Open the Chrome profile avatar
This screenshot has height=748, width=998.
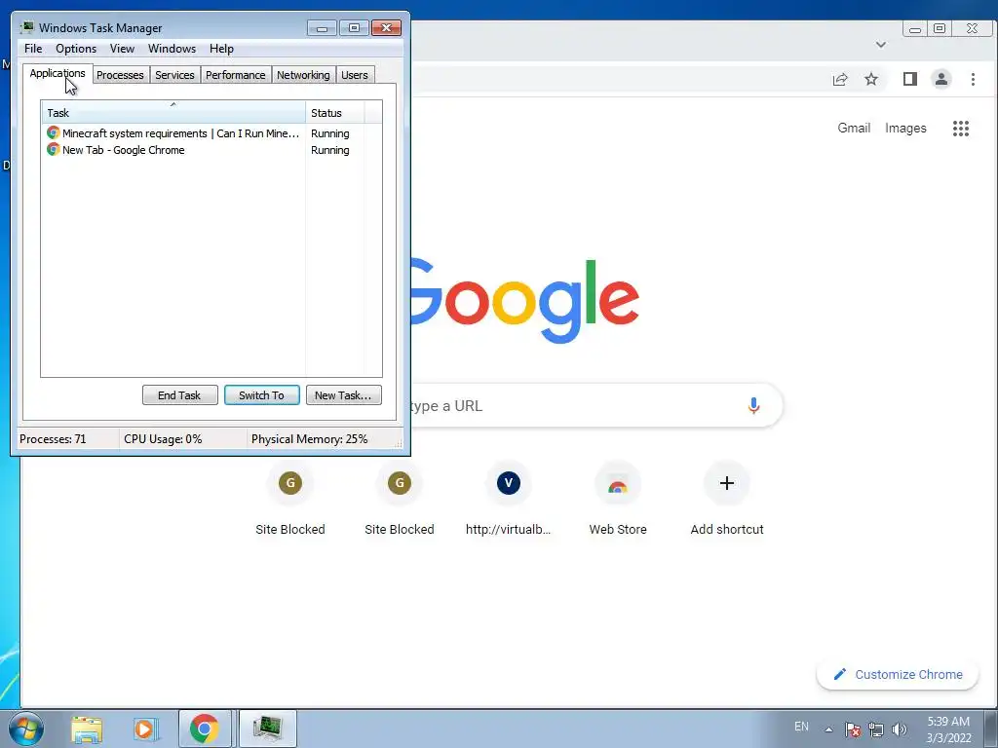(x=941, y=79)
